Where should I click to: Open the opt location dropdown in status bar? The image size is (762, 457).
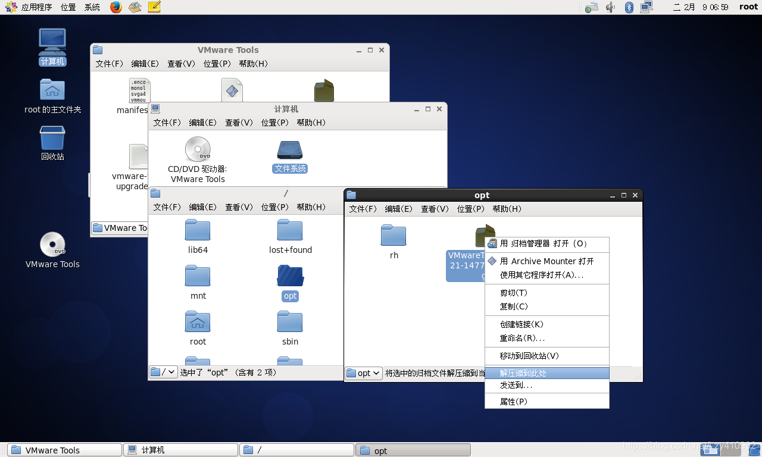364,373
